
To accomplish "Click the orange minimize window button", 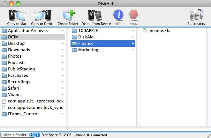I will [11, 4].
